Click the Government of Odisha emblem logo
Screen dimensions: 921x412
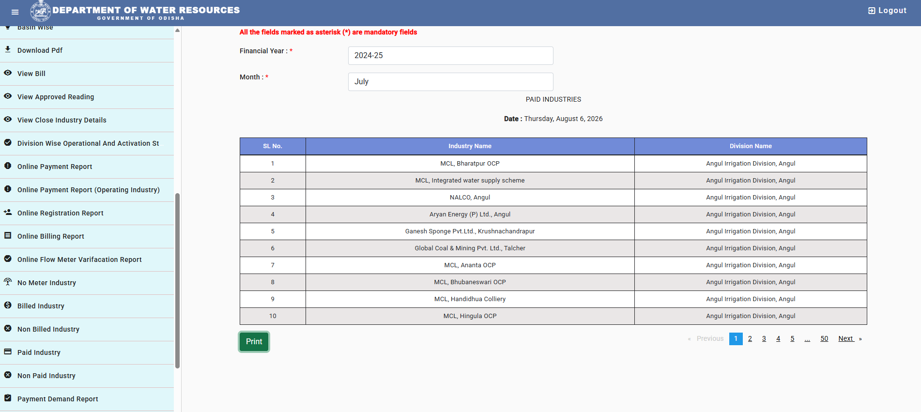pyautogui.click(x=41, y=11)
